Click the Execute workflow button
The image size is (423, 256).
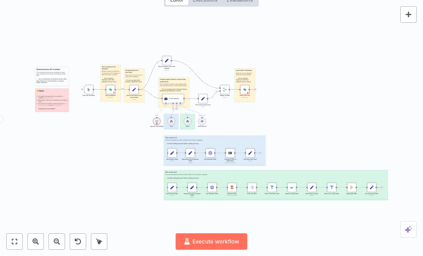211,242
